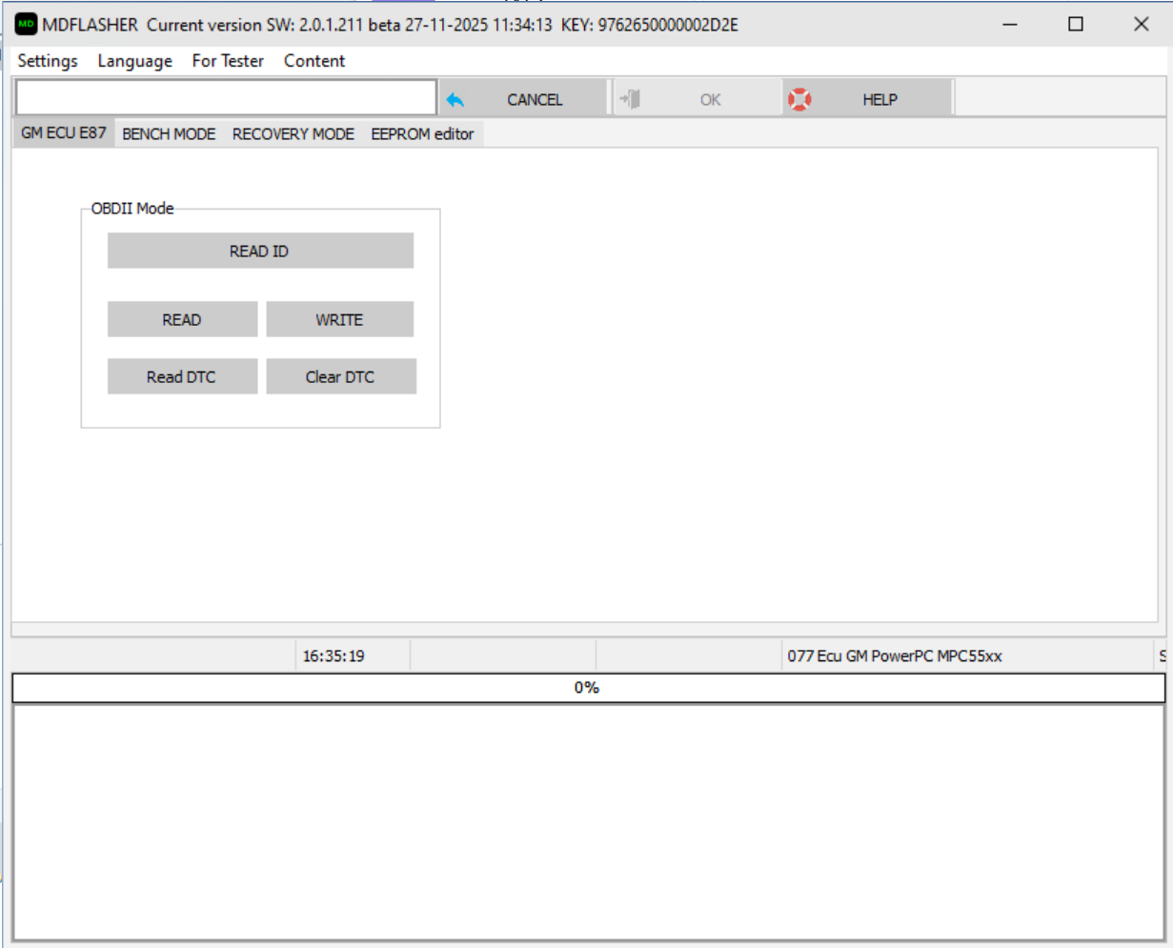Click the blue back-arrow Cancel icon

click(455, 100)
